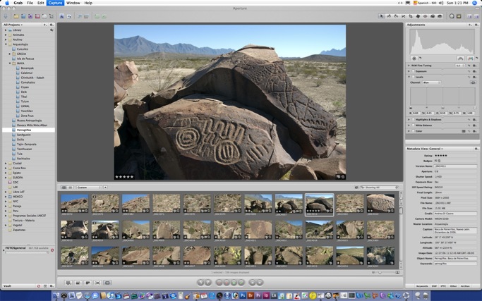
Task: Open the Help menu
Action: pyautogui.click(x=88, y=3)
